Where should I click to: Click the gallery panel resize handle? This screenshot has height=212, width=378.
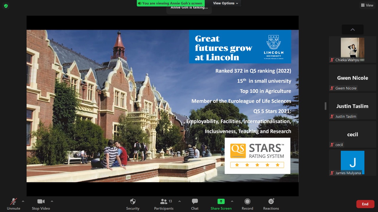coord(326,106)
